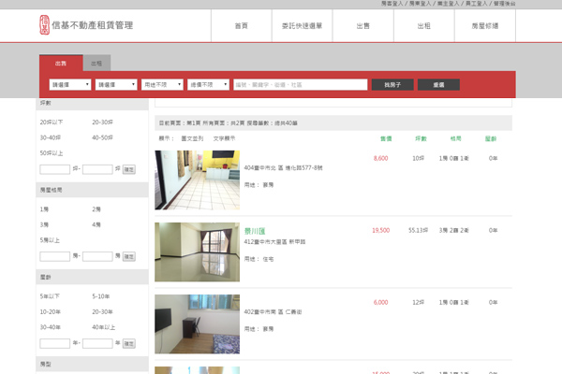Filter by 20坪以下

click(52, 122)
